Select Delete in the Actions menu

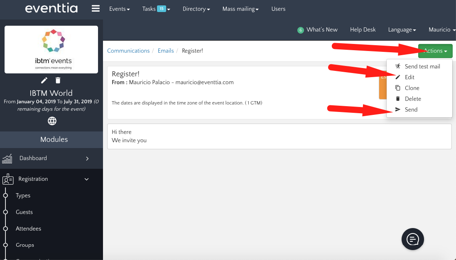pos(413,99)
